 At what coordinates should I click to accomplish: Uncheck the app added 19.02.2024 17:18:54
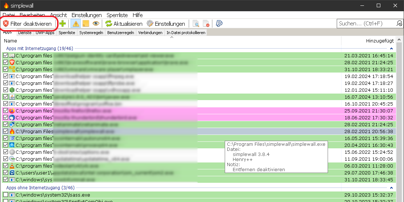tap(5, 76)
